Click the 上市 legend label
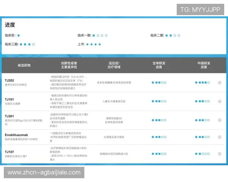 pyautogui.click(x=81, y=44)
